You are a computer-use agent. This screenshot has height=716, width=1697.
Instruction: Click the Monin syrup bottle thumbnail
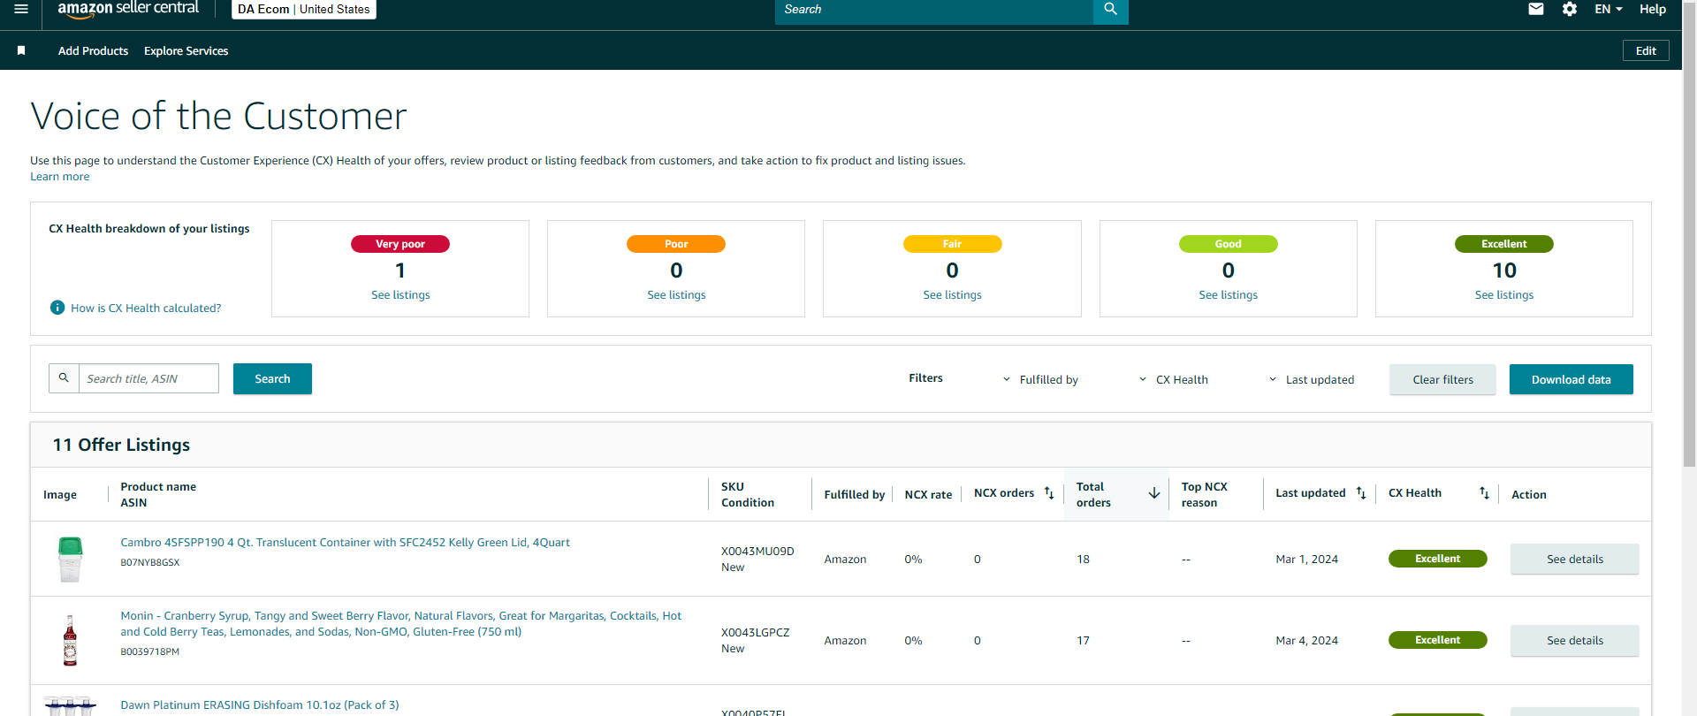[x=70, y=640]
